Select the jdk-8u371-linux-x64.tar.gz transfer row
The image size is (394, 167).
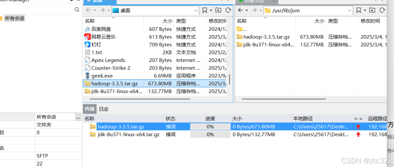pyautogui.click(x=235, y=134)
